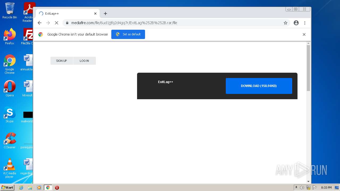Screen dimensions: 340x191
Task: Click the Action Center flag icon
Action: pos(315,188)
